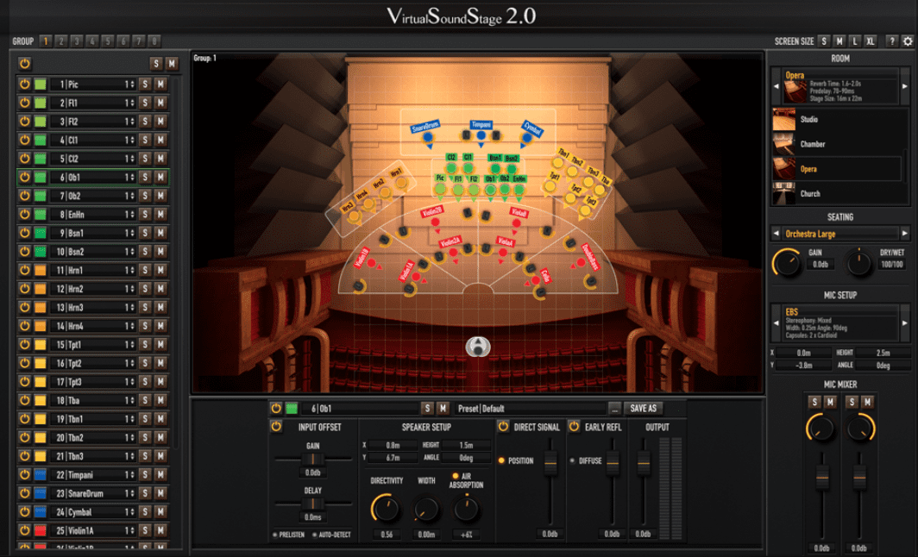Select the Pic instrument marker on stage
The image size is (918, 557).
tap(440, 189)
